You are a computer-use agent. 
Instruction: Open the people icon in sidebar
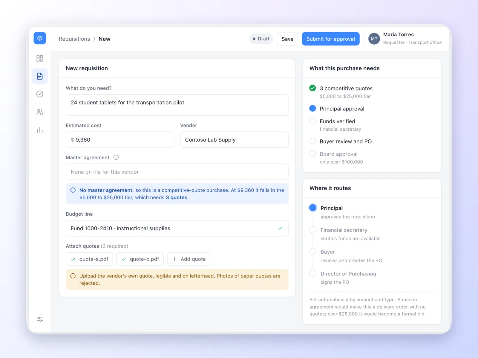[40, 112]
